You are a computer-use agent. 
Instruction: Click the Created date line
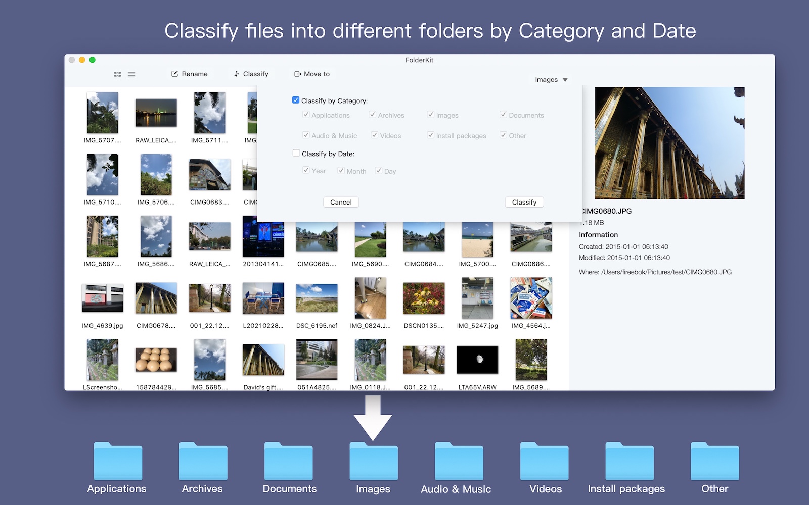coord(623,247)
